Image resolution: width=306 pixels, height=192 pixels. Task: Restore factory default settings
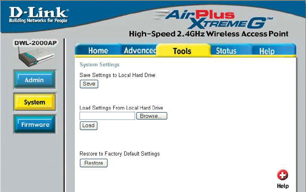pos(94,163)
